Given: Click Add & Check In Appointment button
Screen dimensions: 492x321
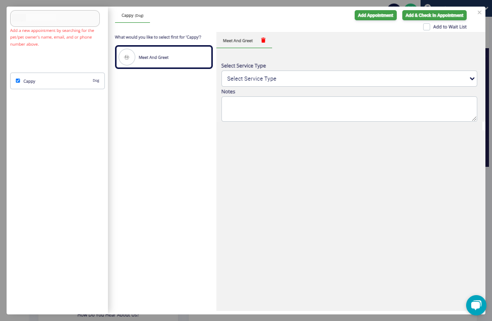Looking at the screenshot, I should (x=434, y=15).
